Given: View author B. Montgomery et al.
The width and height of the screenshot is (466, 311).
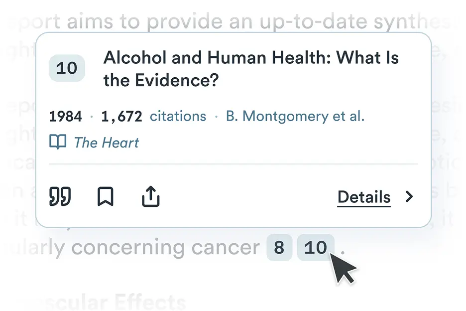Looking at the screenshot, I should pyautogui.click(x=295, y=116).
